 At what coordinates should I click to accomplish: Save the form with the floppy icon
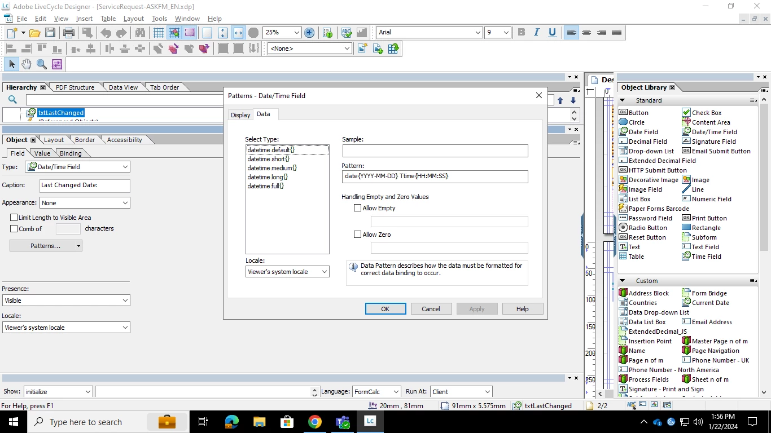pyautogui.click(x=50, y=33)
